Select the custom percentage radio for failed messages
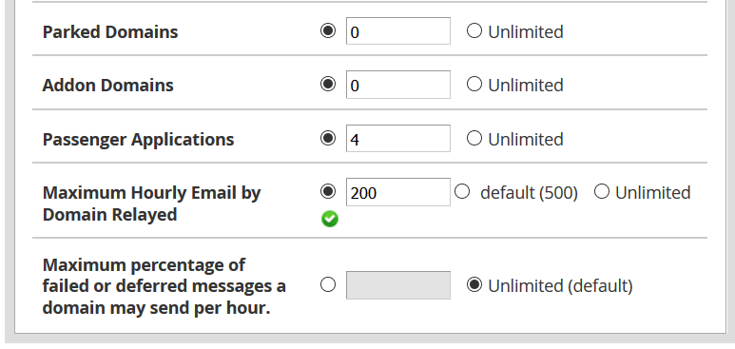The image size is (735, 349). [328, 284]
